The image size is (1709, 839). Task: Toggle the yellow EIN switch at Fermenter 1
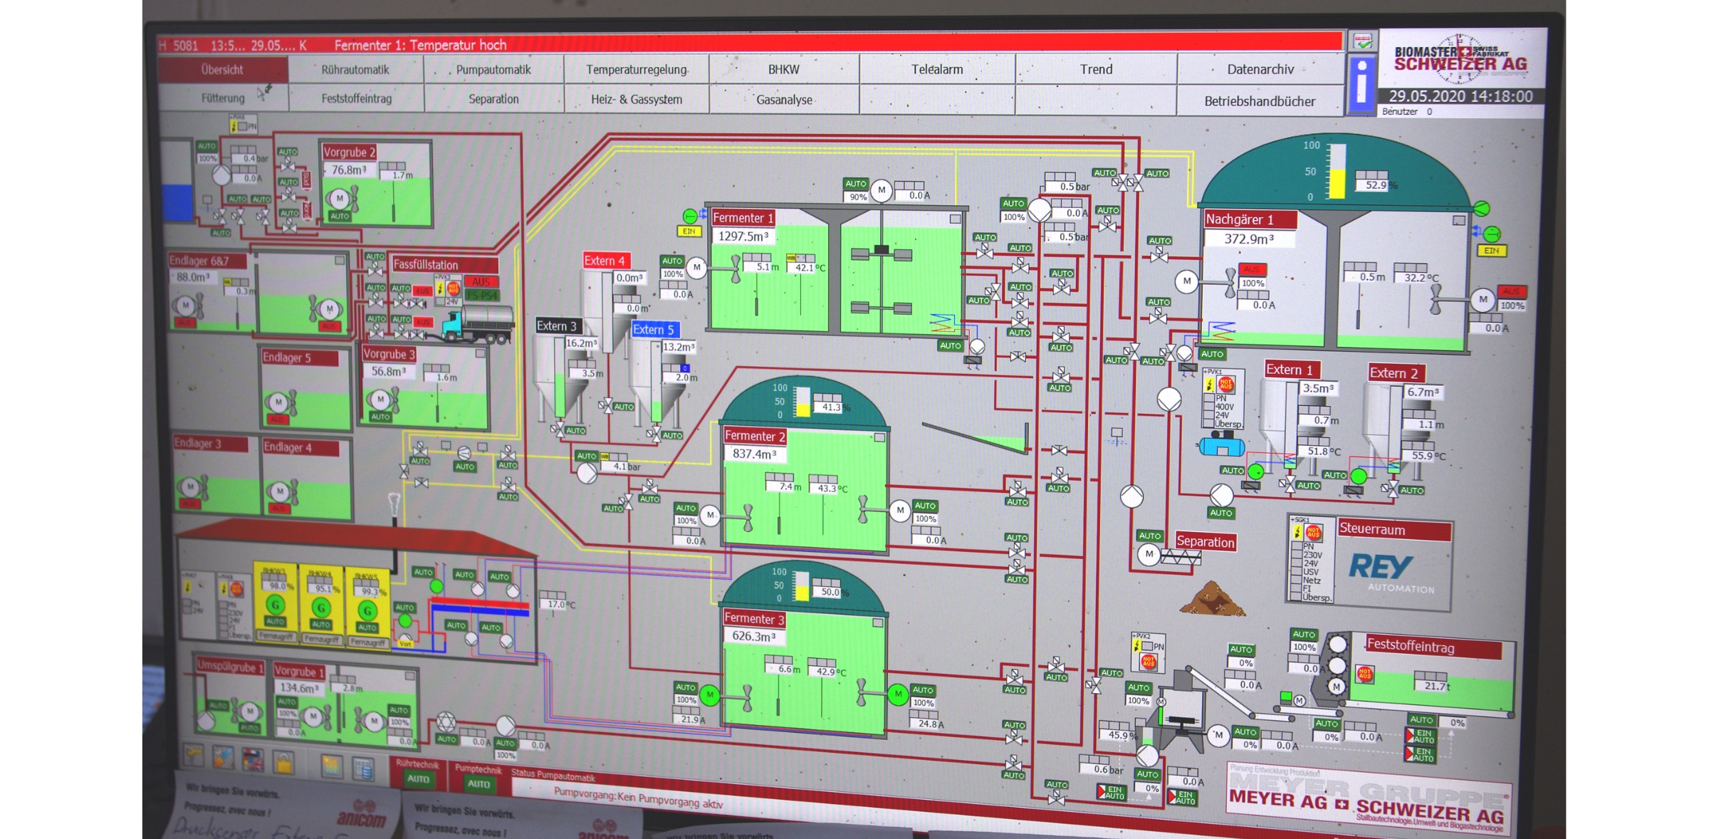(x=689, y=231)
